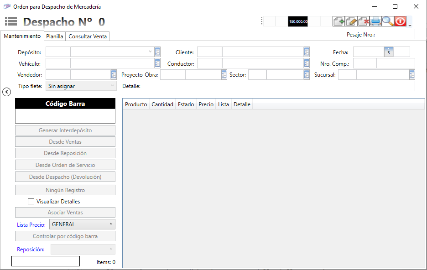
Task: Expand the Reposición dropdown
Action: [83, 249]
